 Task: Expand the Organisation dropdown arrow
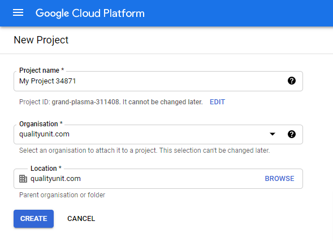pos(273,134)
